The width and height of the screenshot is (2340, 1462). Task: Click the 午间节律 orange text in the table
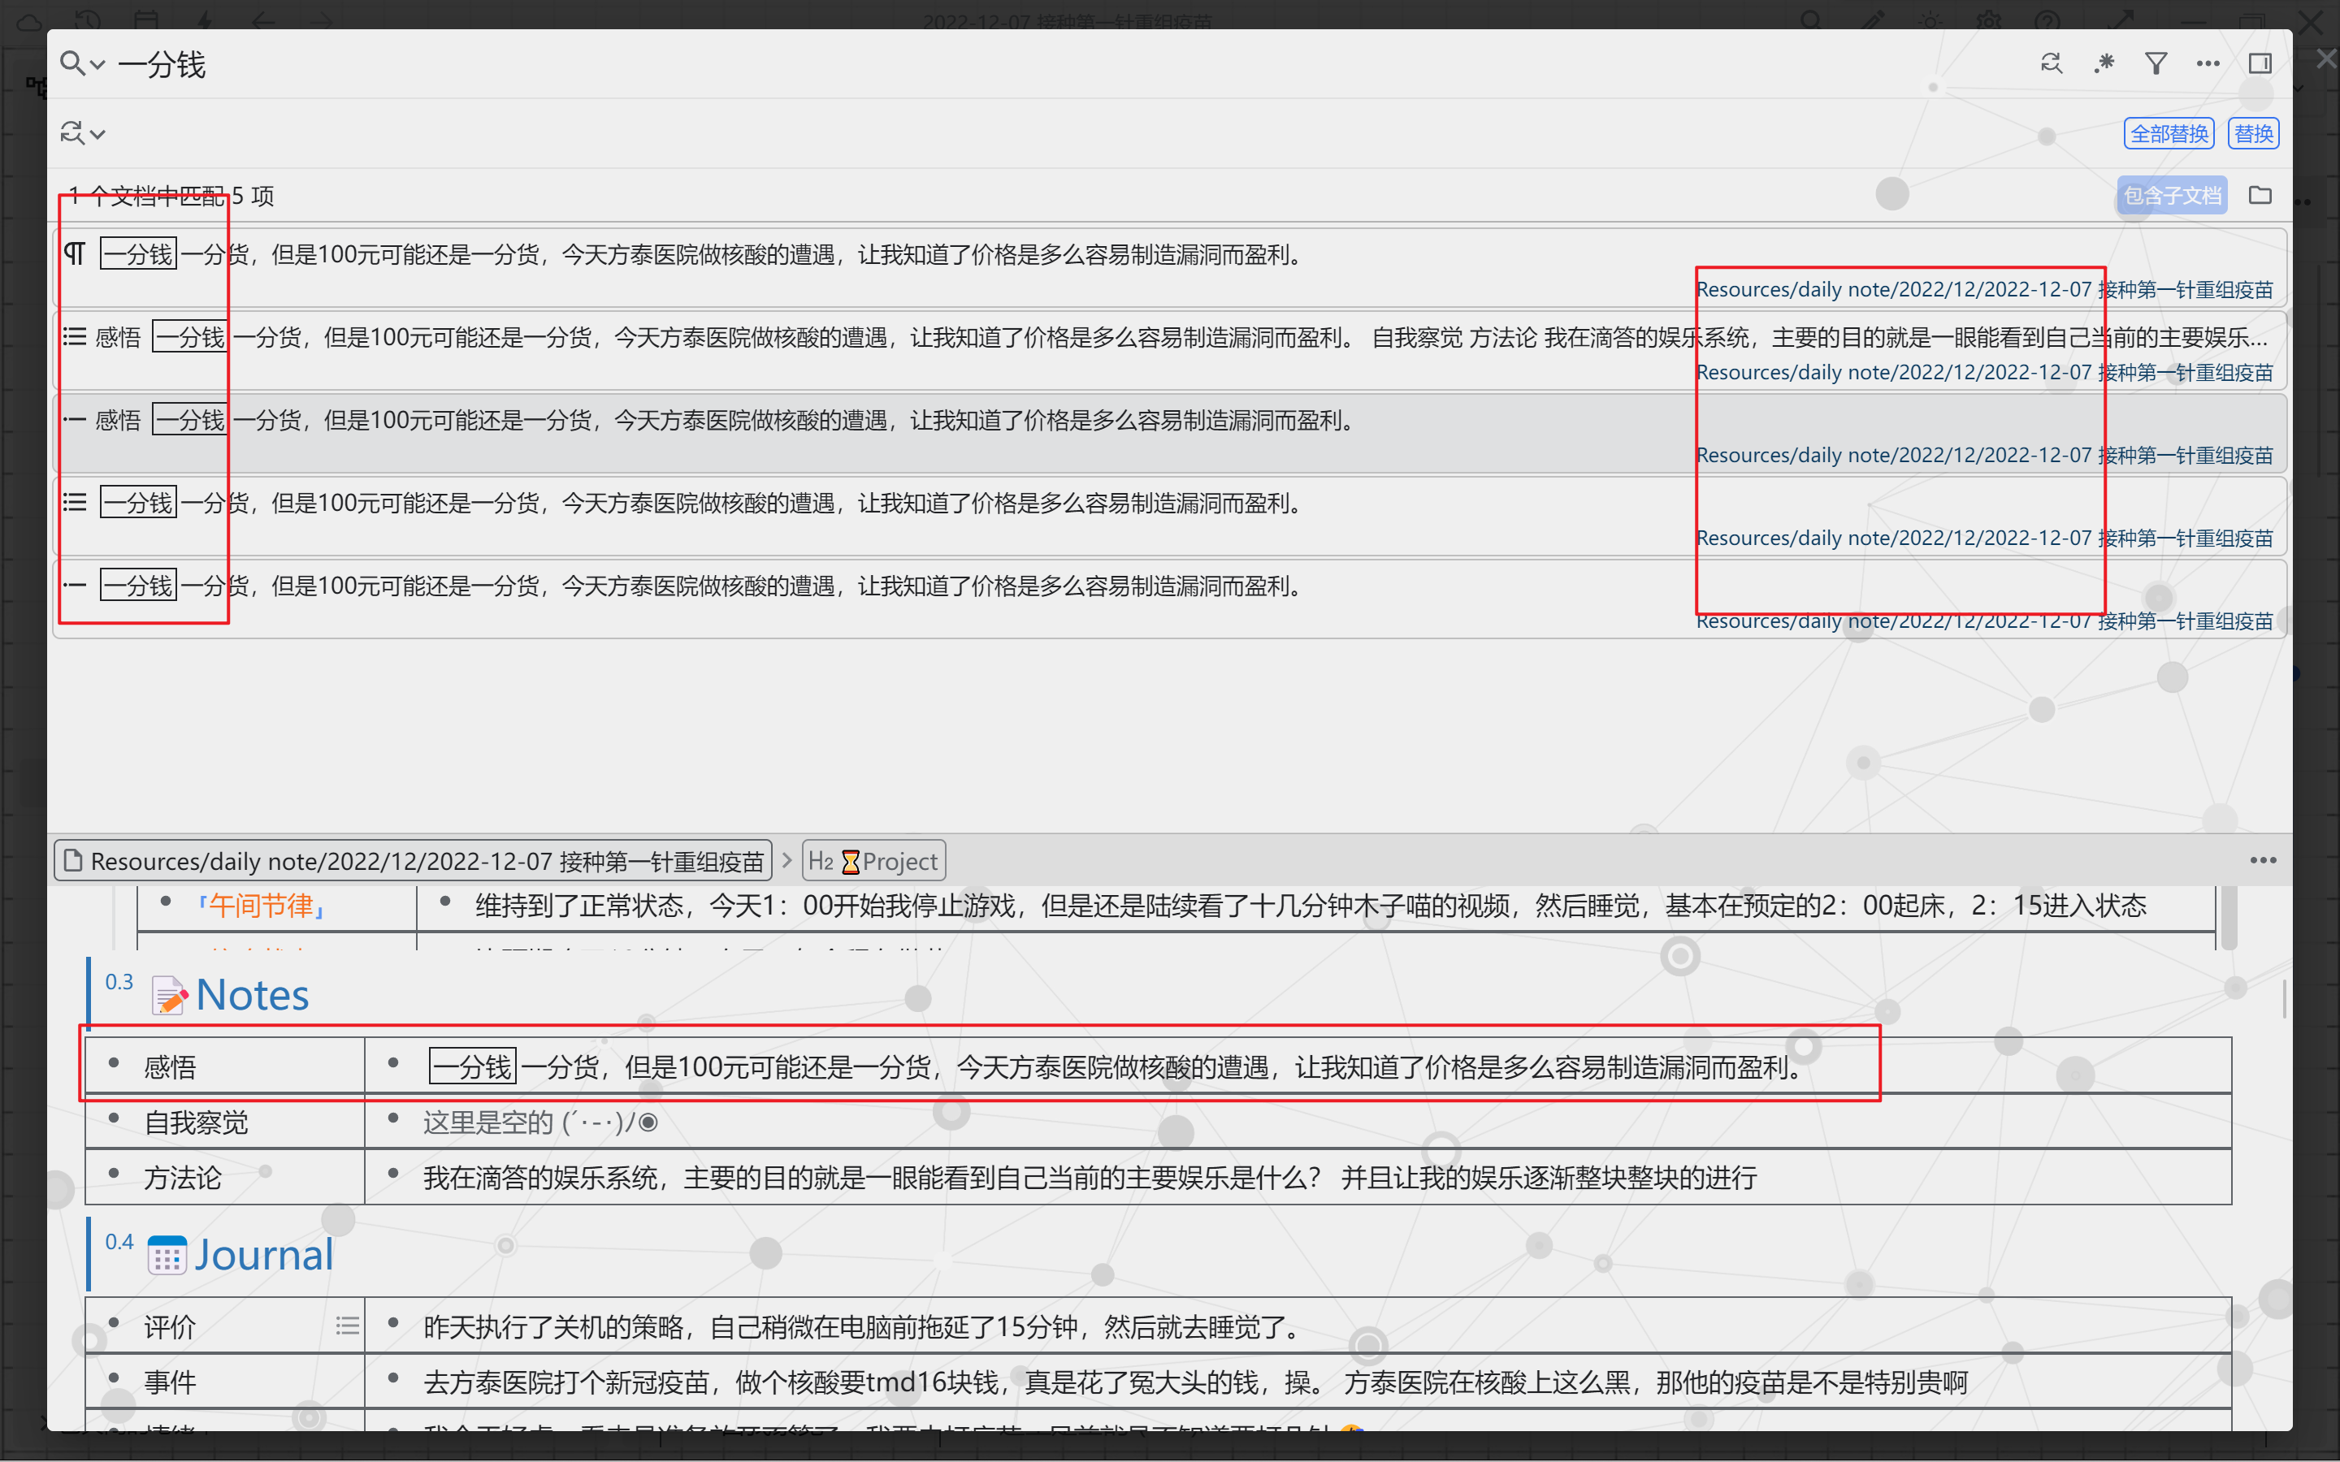(261, 906)
